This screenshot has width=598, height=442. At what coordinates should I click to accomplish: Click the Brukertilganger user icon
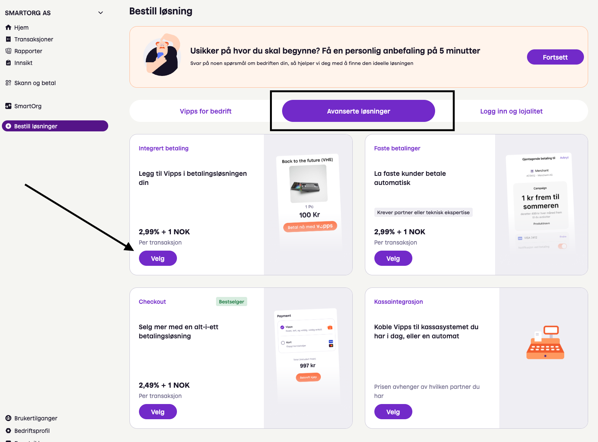[x=8, y=418]
